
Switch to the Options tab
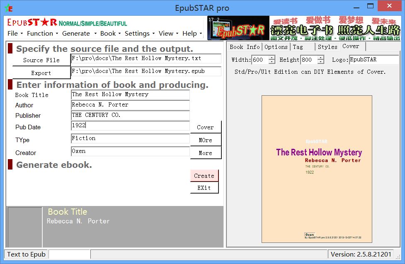click(x=276, y=47)
